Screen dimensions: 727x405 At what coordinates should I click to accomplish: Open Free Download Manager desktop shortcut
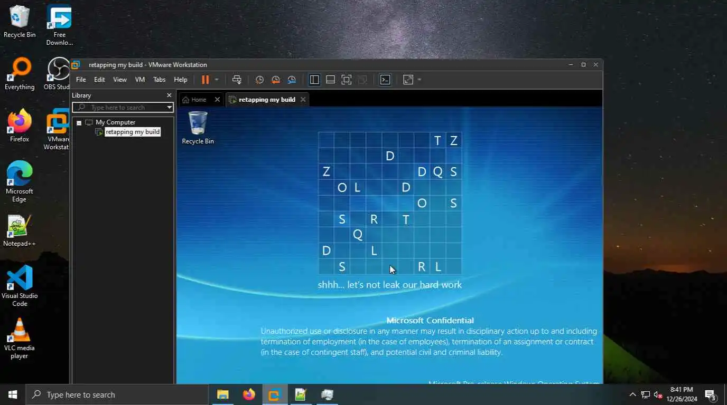click(x=59, y=25)
